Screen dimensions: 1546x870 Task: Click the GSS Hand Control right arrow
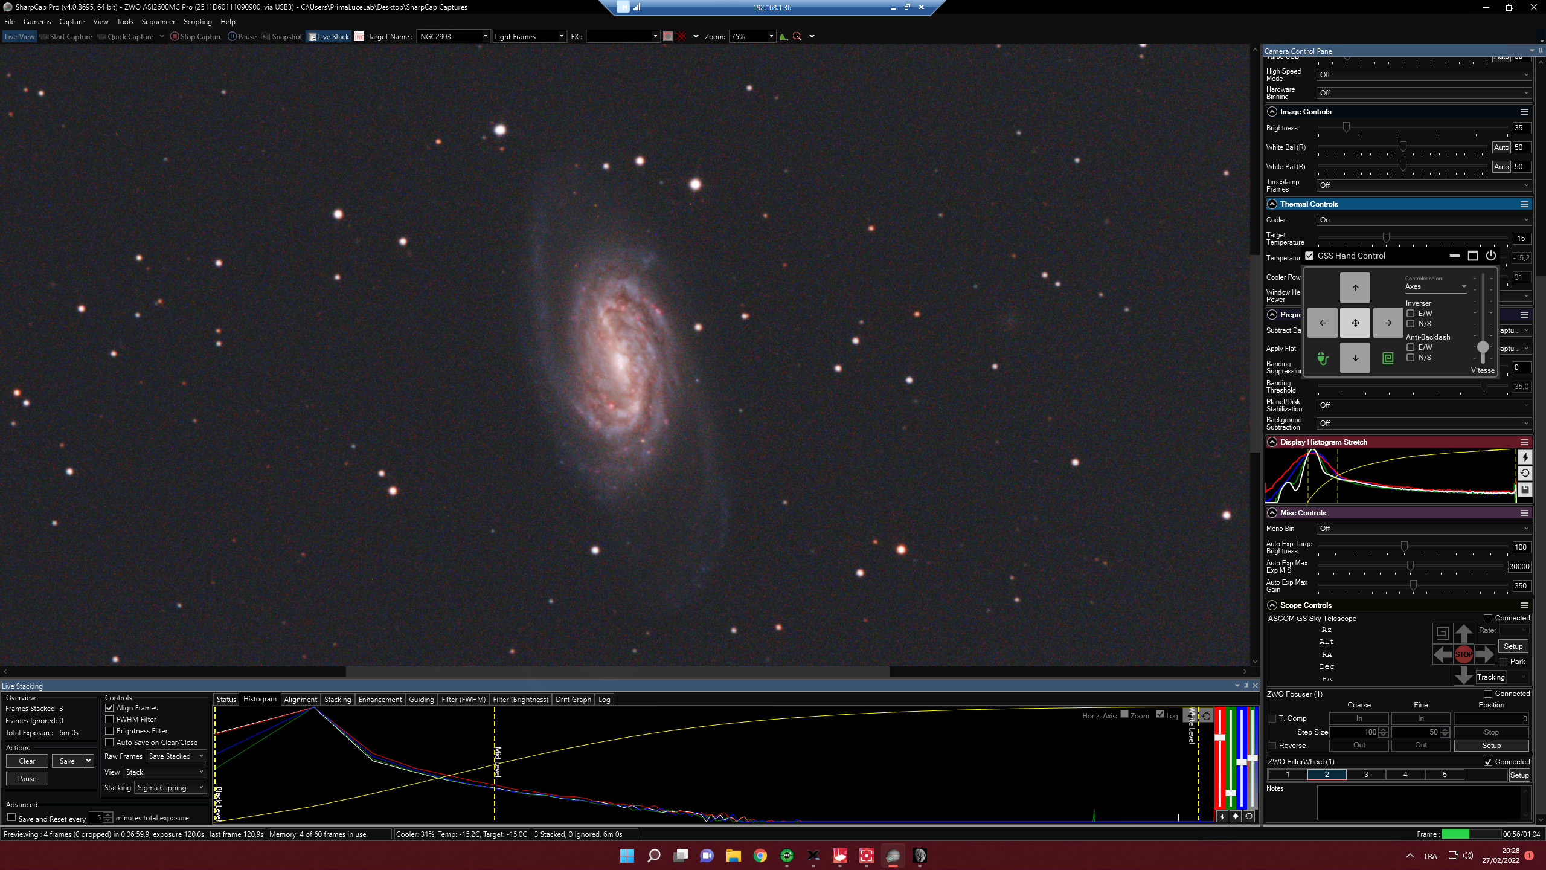click(1388, 323)
